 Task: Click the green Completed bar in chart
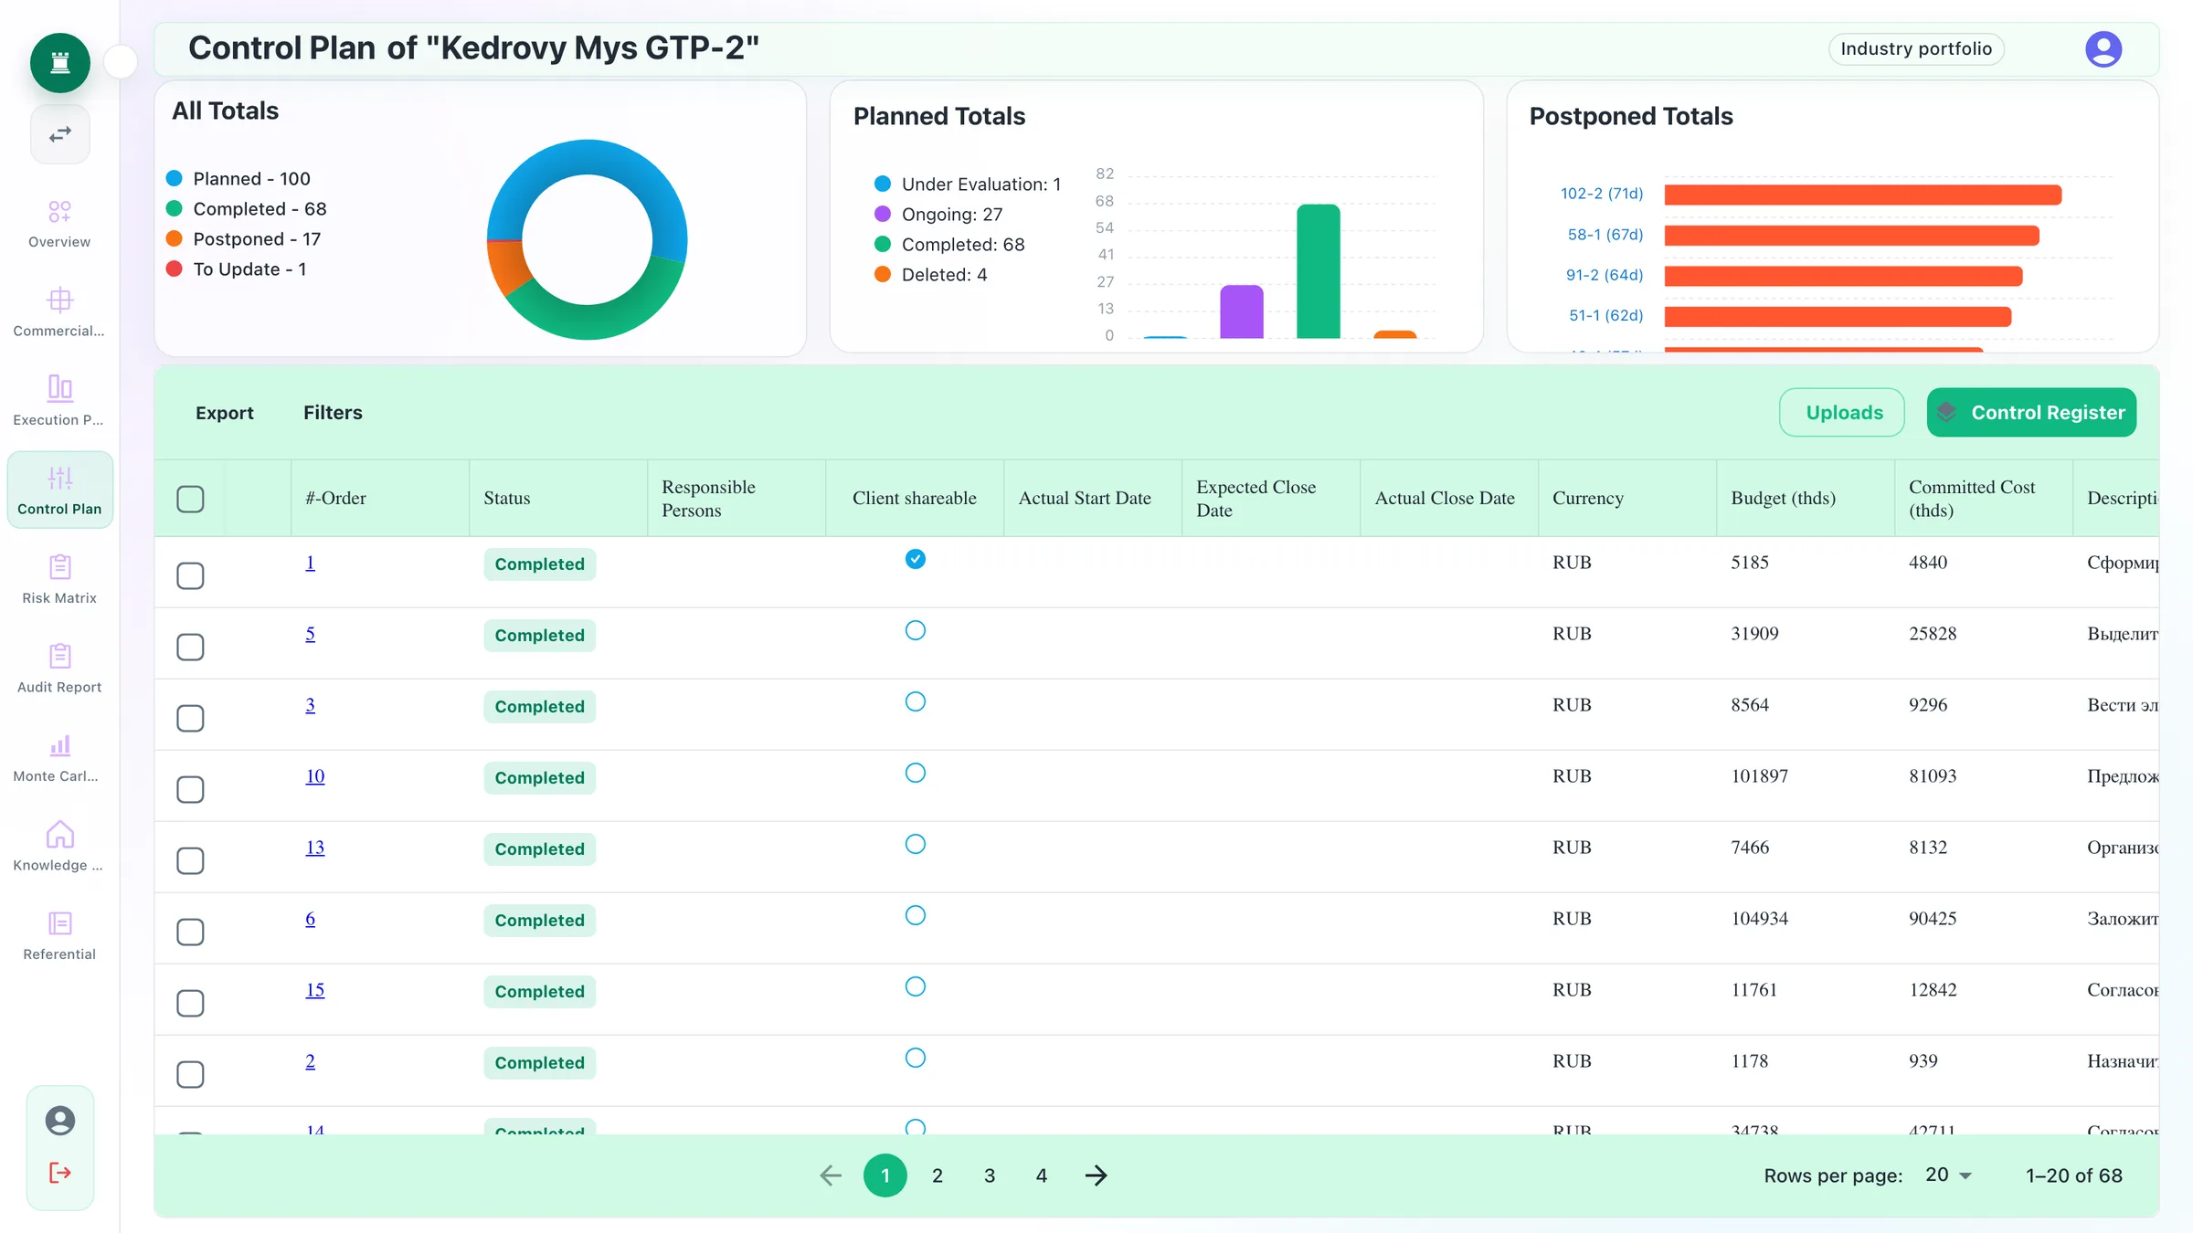tap(1318, 271)
